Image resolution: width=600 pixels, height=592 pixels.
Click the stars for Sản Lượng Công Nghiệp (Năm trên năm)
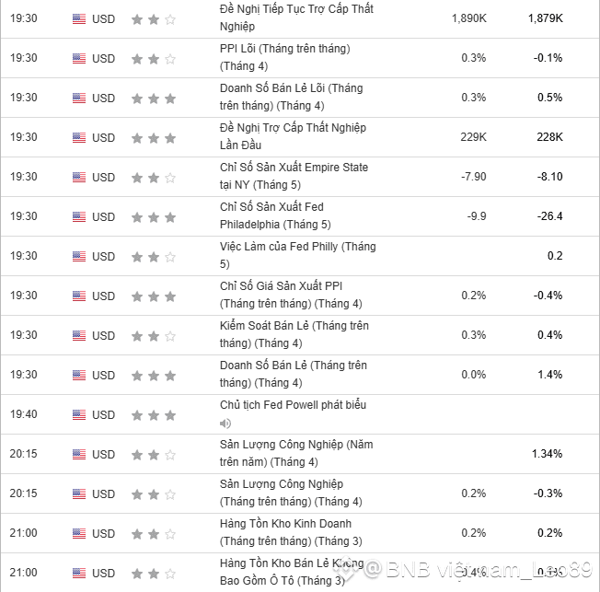(x=153, y=454)
